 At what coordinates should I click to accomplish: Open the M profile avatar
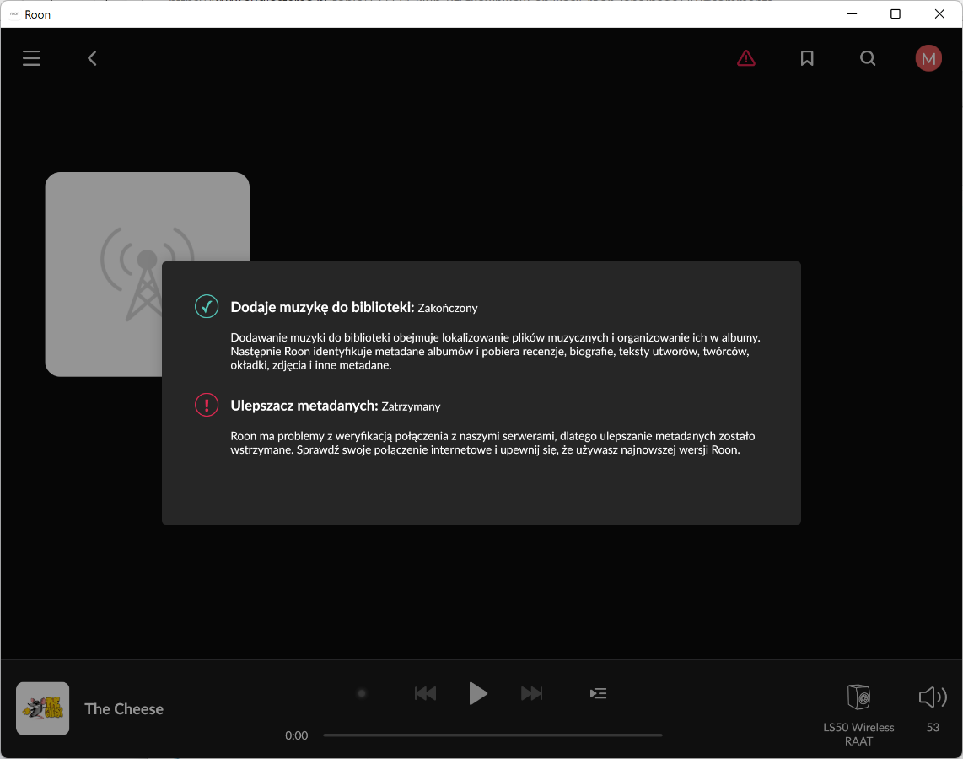[x=928, y=58]
